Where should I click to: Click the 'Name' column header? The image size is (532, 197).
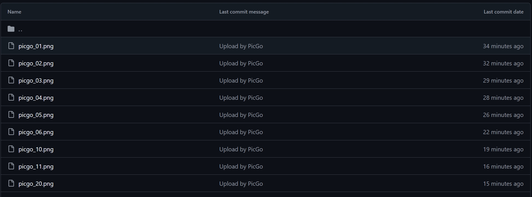coord(14,12)
